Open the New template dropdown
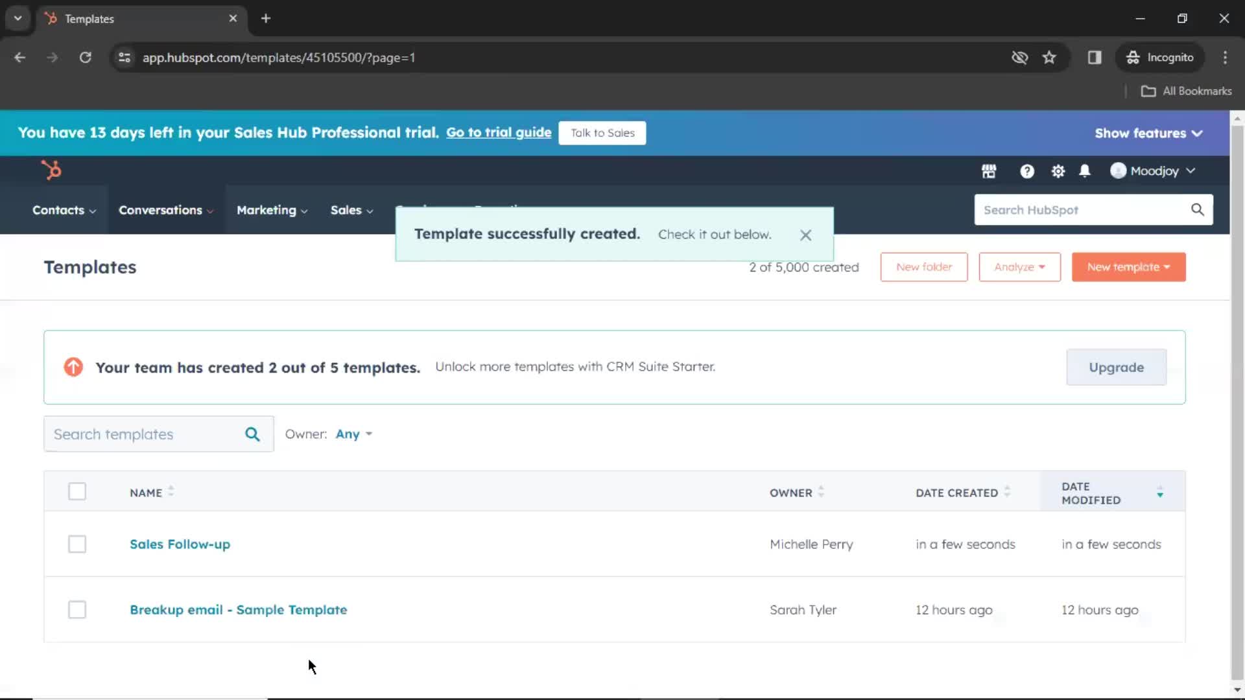This screenshot has height=700, width=1245. pyautogui.click(x=1128, y=267)
